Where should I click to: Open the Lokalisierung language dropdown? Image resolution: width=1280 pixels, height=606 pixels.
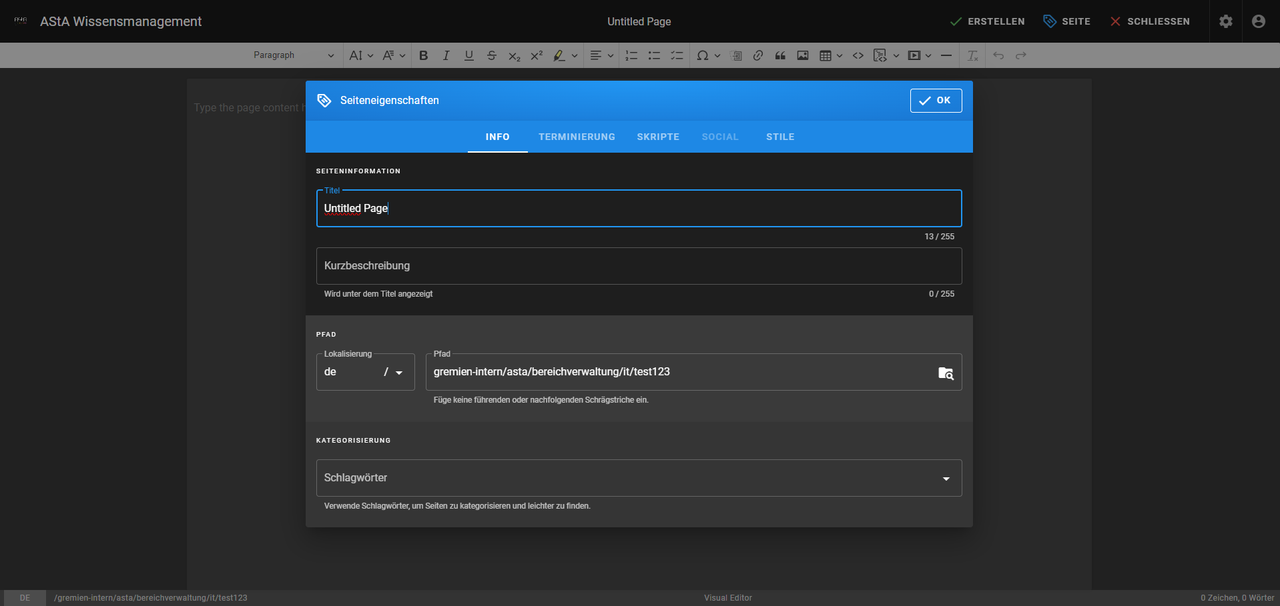(366, 372)
